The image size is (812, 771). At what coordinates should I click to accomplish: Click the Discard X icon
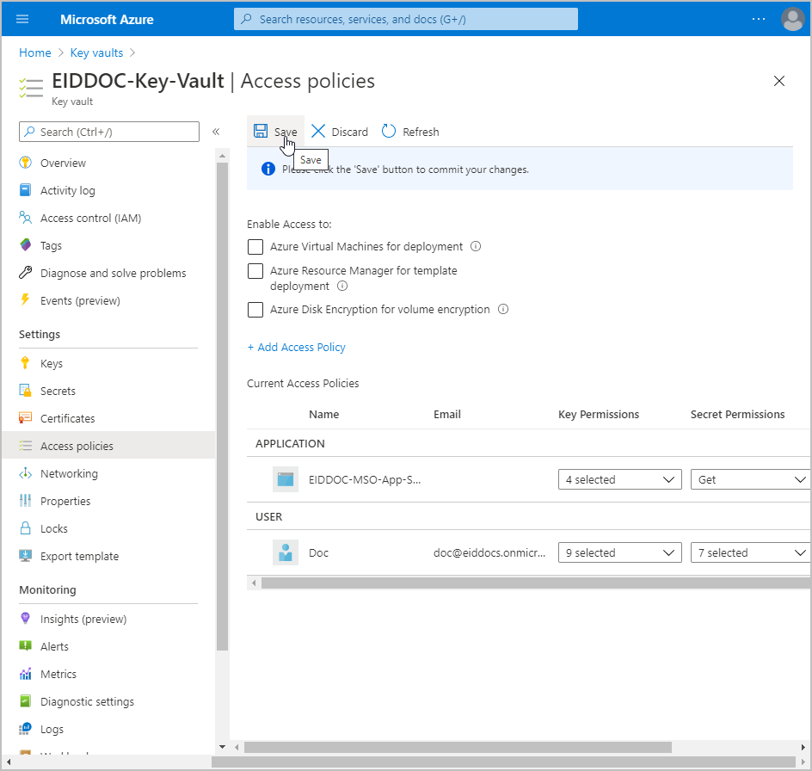coord(318,132)
